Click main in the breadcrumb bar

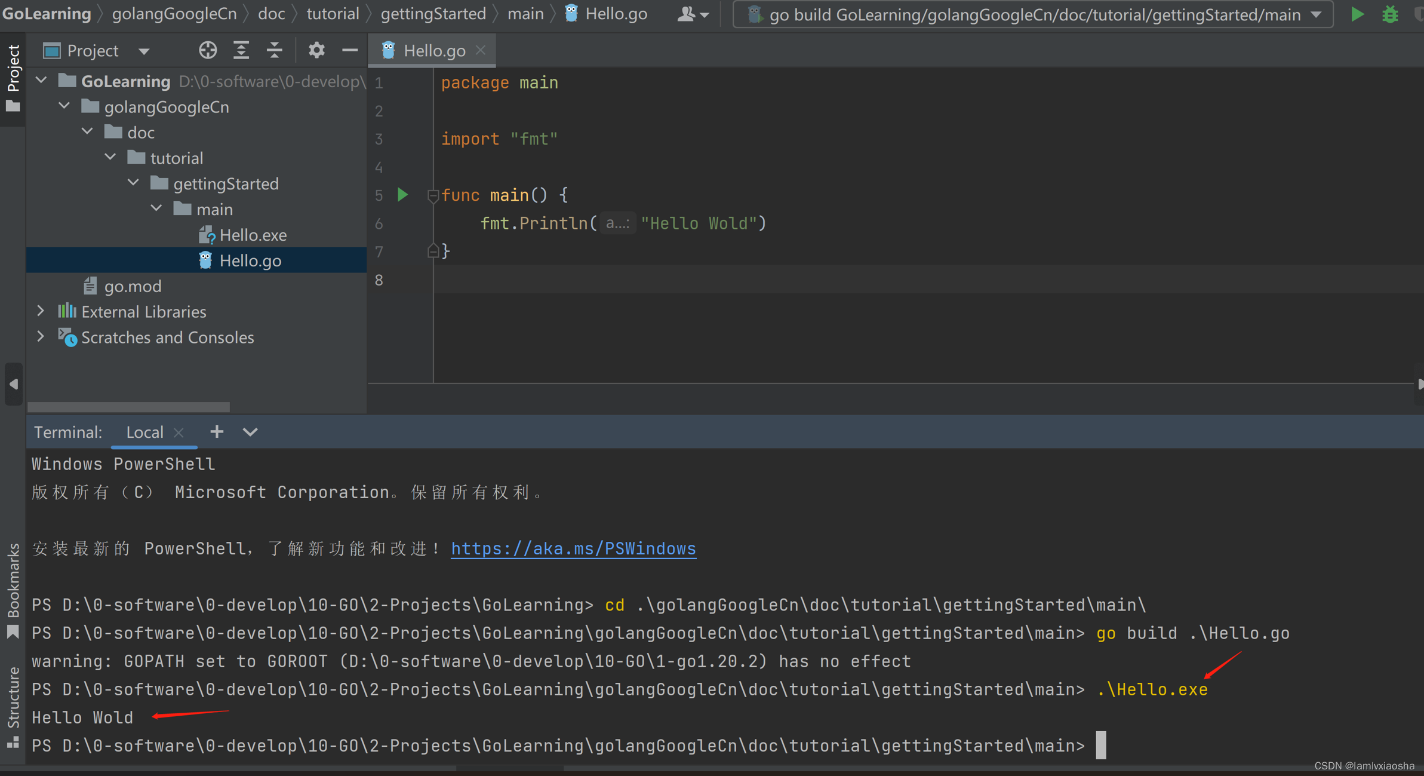click(525, 14)
